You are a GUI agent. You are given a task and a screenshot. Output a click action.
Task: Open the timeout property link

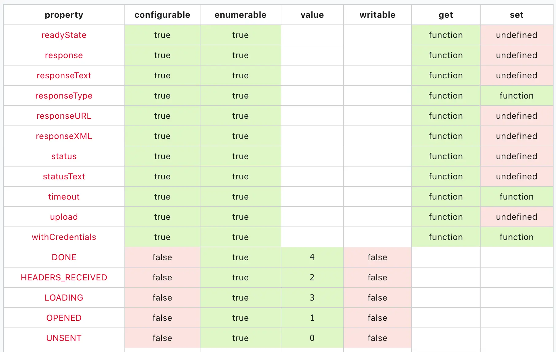[64, 197]
